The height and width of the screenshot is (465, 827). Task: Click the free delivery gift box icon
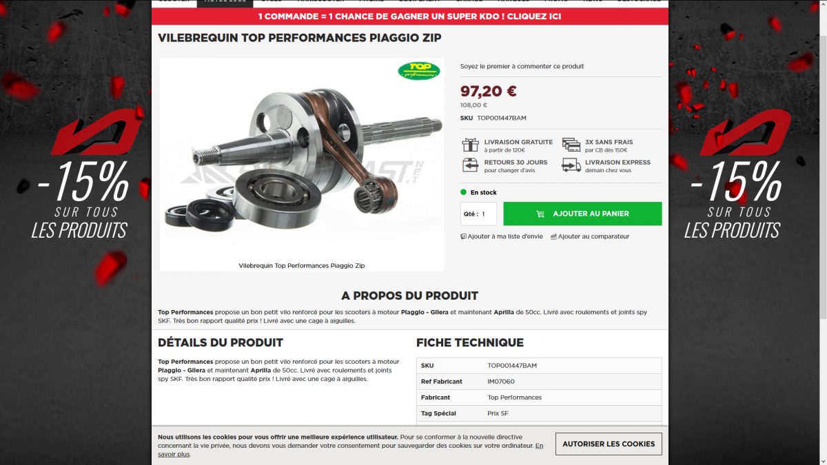471,145
